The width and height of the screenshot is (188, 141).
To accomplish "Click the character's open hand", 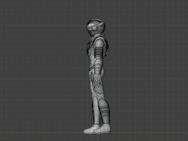I will pyautogui.click(x=97, y=81).
